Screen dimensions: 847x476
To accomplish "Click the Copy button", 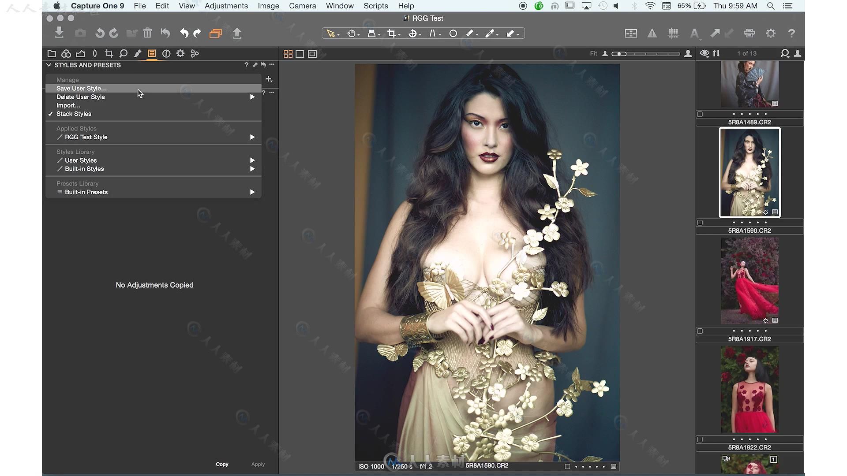I will pyautogui.click(x=222, y=464).
